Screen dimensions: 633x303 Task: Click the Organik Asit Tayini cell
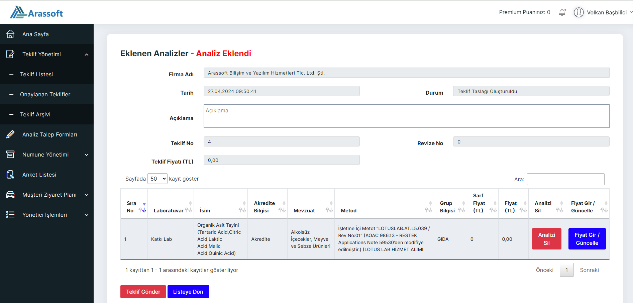click(221, 239)
